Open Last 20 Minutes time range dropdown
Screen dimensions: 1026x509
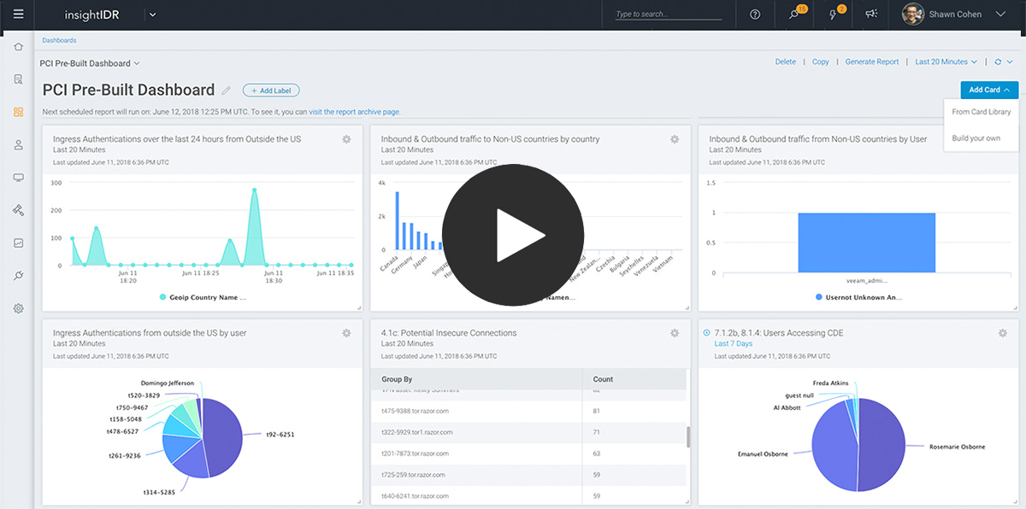(x=946, y=62)
